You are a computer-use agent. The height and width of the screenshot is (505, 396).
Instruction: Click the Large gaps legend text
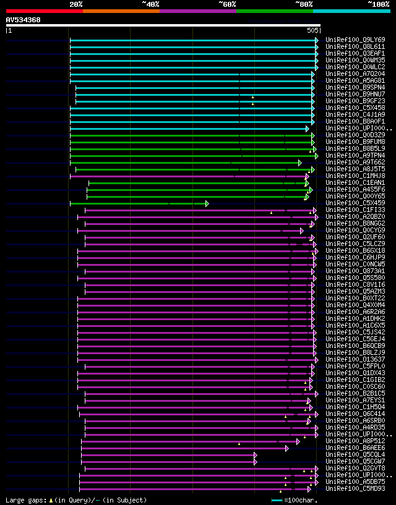[x=27, y=501]
